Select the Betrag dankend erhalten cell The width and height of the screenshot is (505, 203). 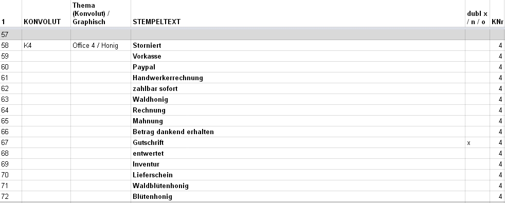click(298, 132)
